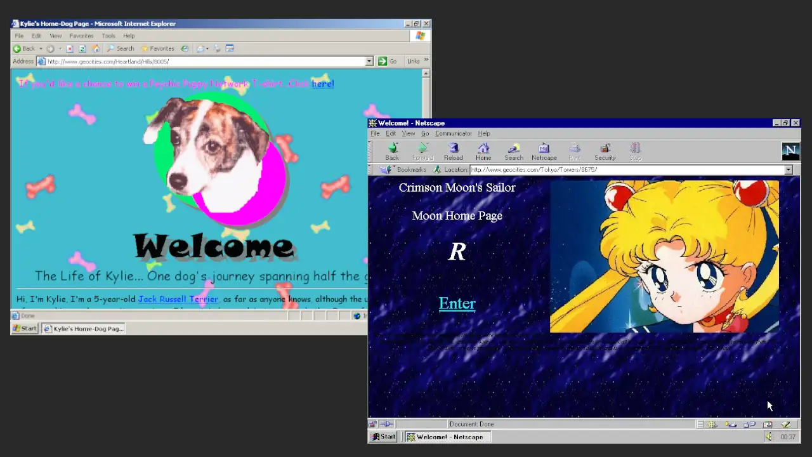Open the View menu in Internet Explorer
The image size is (812, 457).
(55, 36)
